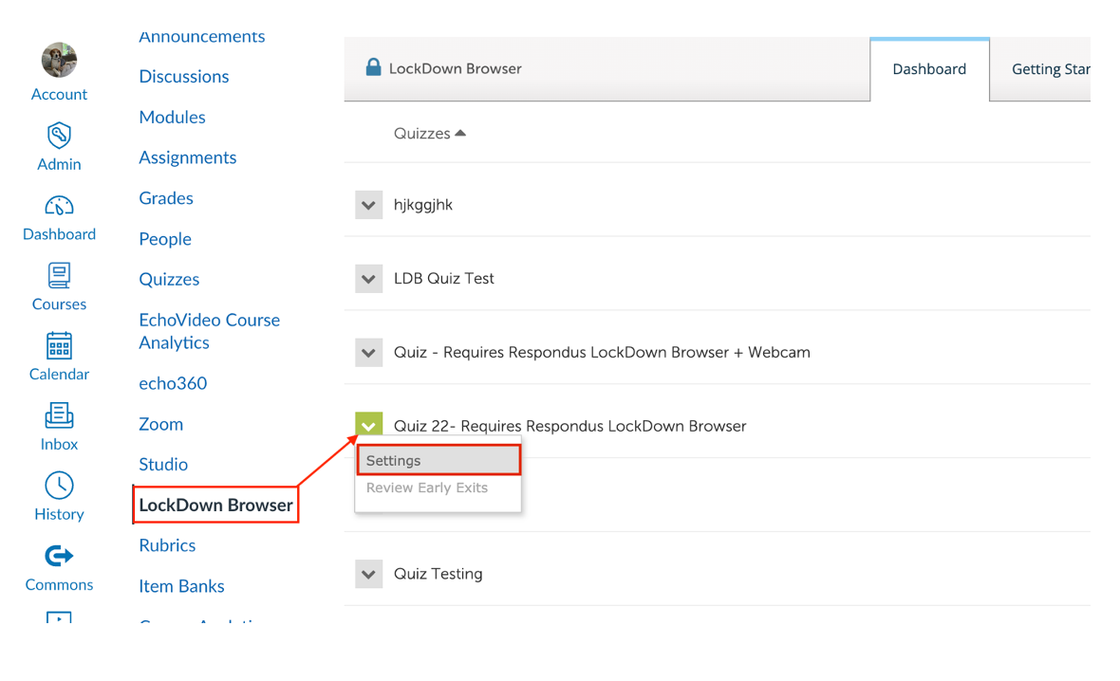1120x681 pixels.
Task: Choose Settings in the quiz dropdown menu
Action: coord(439,460)
